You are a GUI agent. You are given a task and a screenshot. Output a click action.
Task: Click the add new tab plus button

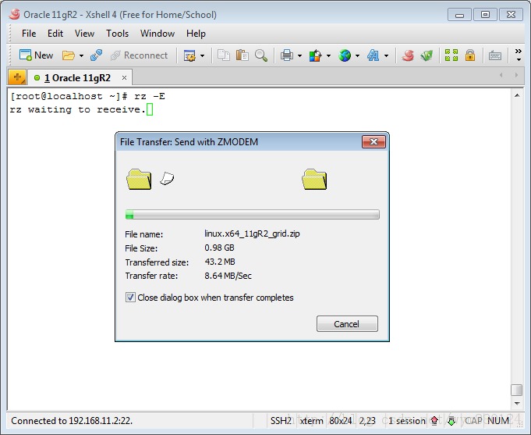click(x=17, y=77)
